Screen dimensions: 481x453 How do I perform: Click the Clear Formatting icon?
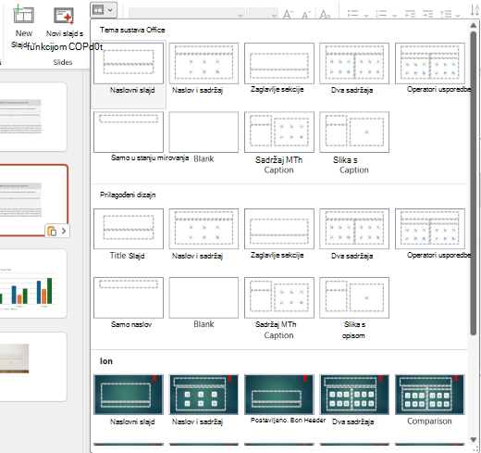pos(325,14)
